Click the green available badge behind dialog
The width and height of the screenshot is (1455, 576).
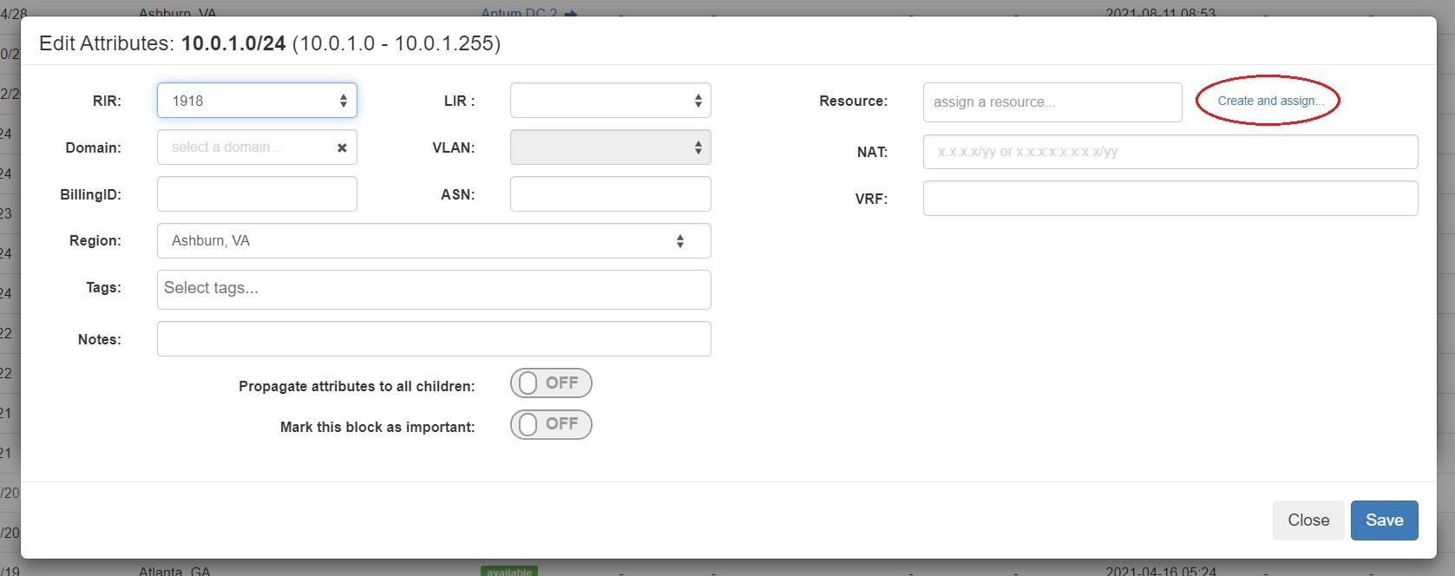point(509,571)
